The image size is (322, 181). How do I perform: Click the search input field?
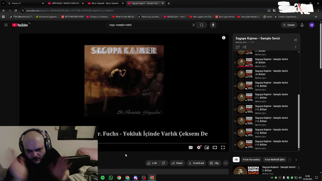(150, 25)
